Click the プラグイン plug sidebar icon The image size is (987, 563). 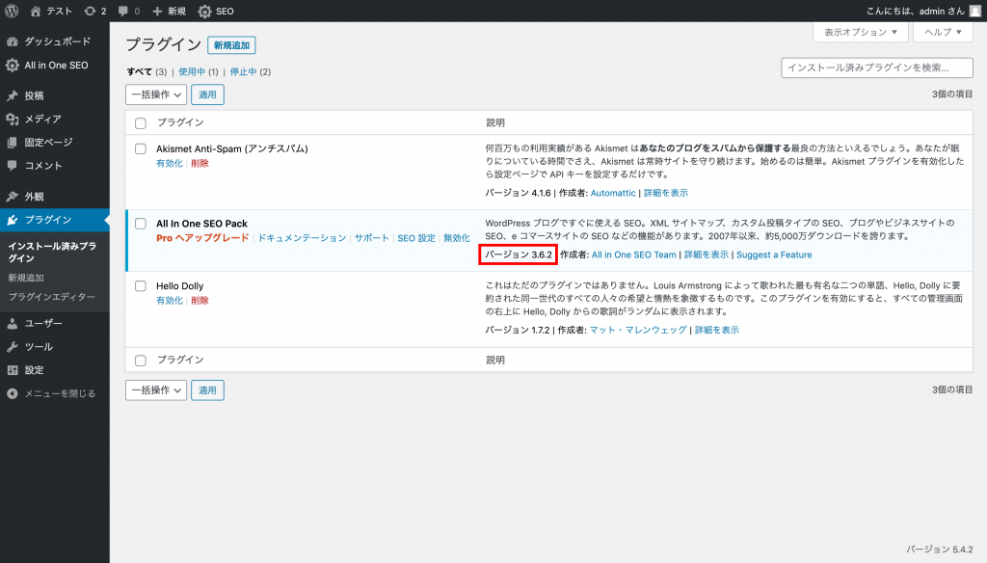[12, 220]
